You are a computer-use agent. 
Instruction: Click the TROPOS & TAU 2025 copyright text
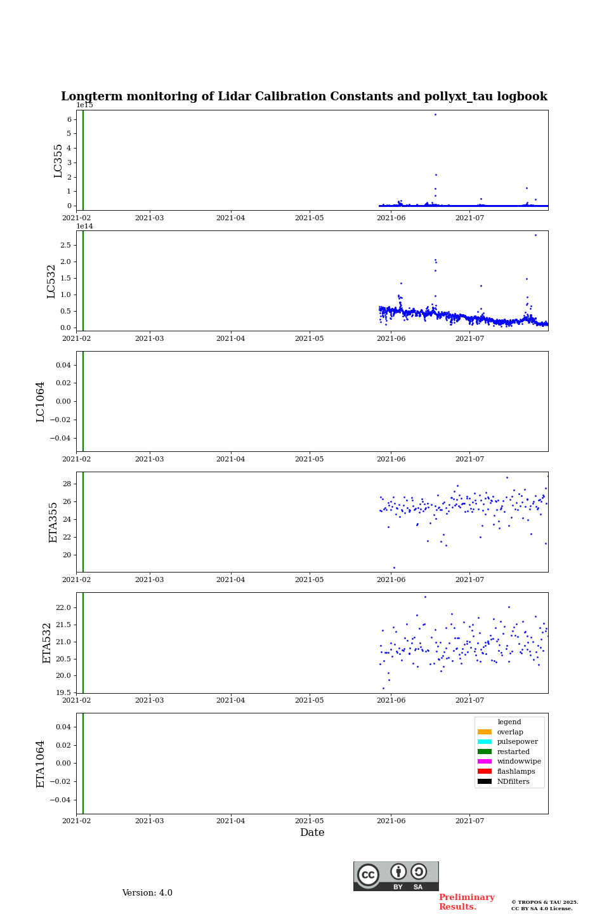(x=545, y=902)
